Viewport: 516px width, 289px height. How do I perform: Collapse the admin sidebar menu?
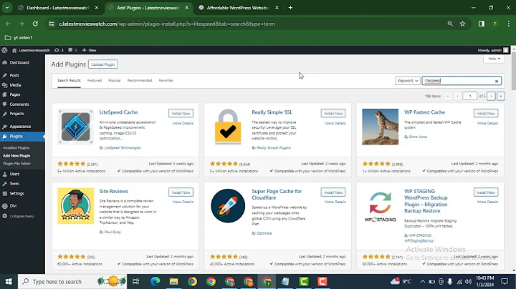click(x=22, y=216)
